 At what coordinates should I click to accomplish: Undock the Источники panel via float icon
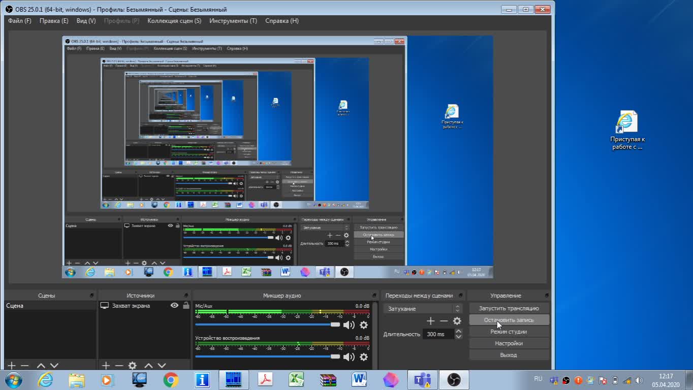tap(185, 296)
